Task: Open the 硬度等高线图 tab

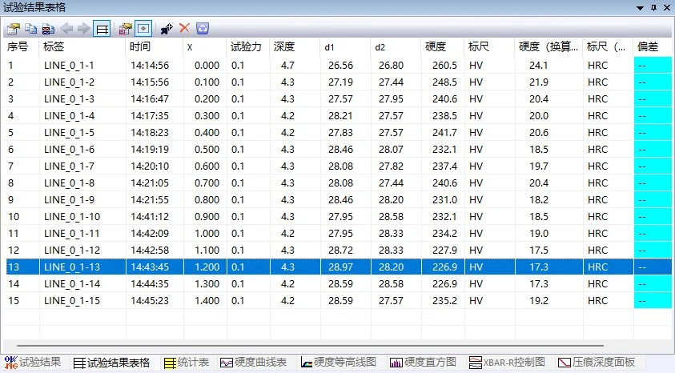Action: click(339, 363)
